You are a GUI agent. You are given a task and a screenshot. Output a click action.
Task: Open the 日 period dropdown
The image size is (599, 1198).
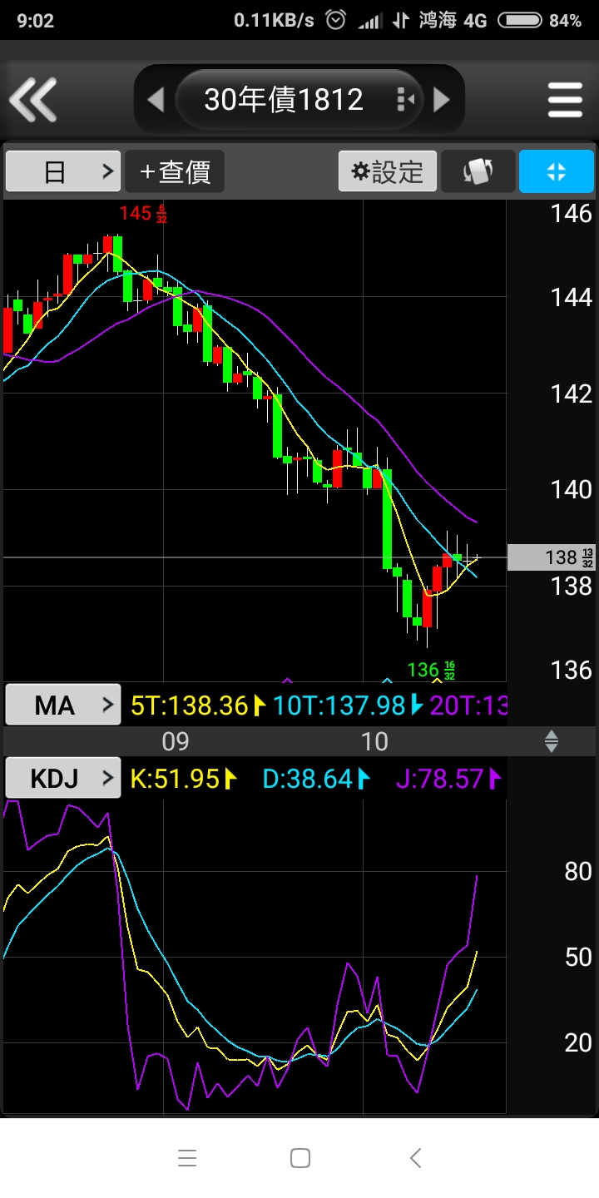pos(63,171)
